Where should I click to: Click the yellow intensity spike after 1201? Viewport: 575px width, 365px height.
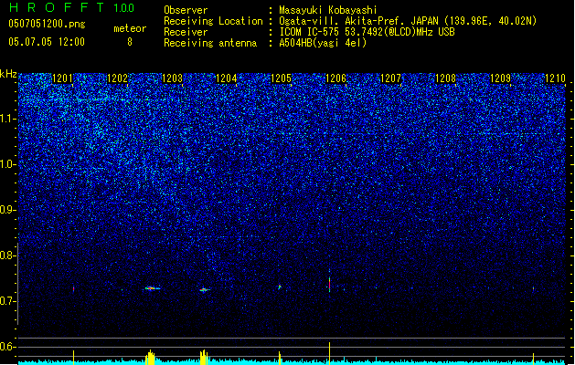[73, 358]
